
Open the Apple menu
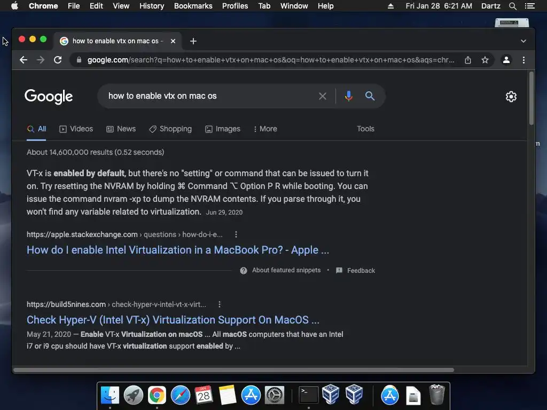14,6
